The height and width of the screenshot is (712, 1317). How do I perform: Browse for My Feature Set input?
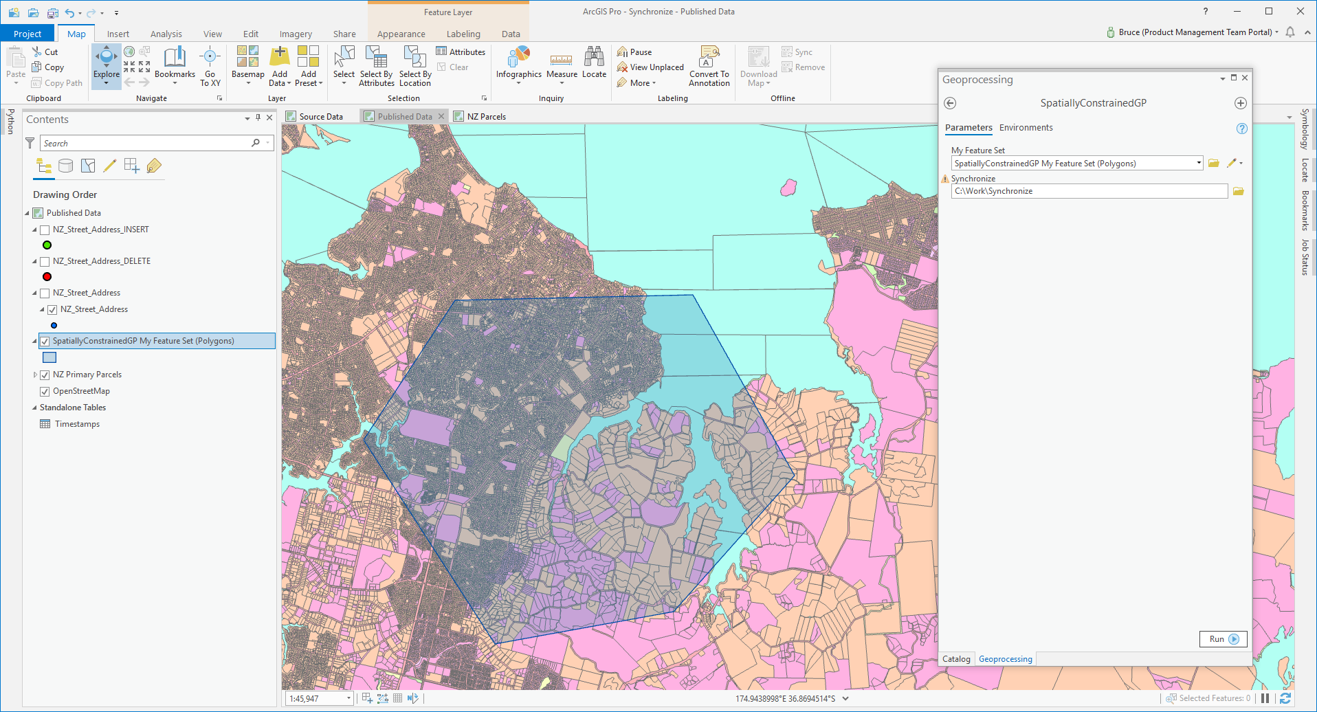[x=1214, y=164]
